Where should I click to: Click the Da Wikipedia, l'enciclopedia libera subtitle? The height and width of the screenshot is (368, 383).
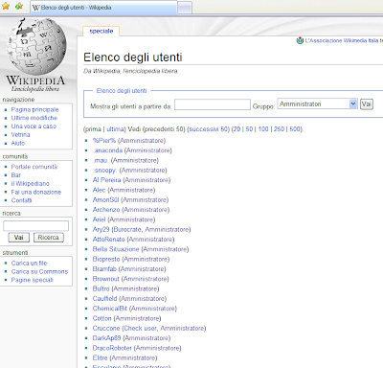(x=130, y=71)
